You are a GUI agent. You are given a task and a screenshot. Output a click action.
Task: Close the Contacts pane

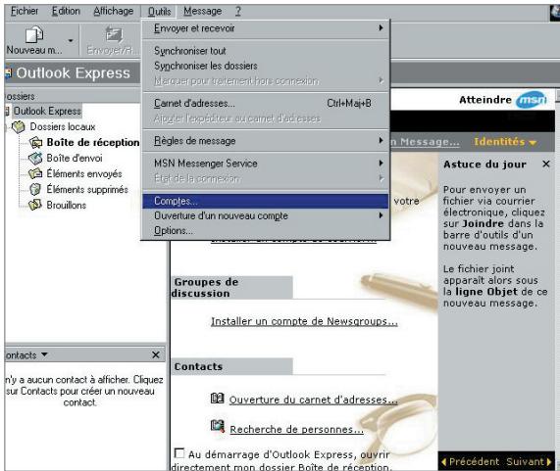[x=156, y=354]
